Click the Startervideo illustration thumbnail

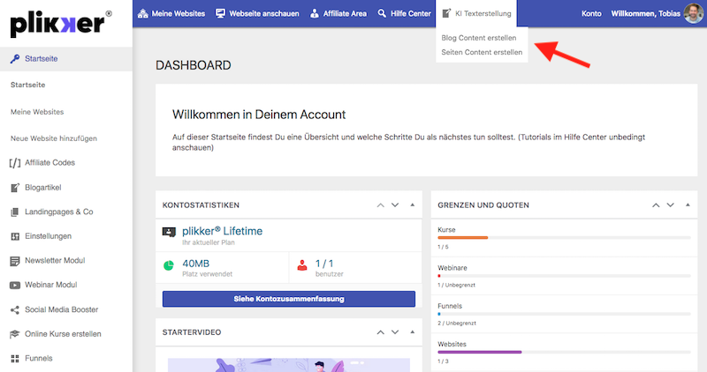[x=289, y=365]
